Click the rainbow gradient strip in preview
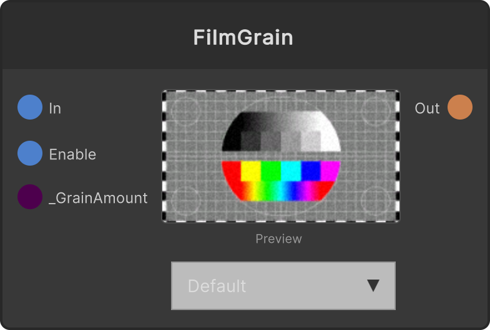 [282, 191]
